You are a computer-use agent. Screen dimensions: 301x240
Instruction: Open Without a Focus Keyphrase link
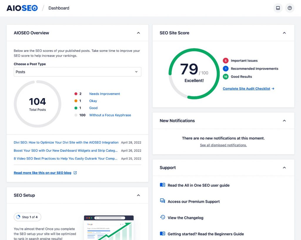coord(110,115)
